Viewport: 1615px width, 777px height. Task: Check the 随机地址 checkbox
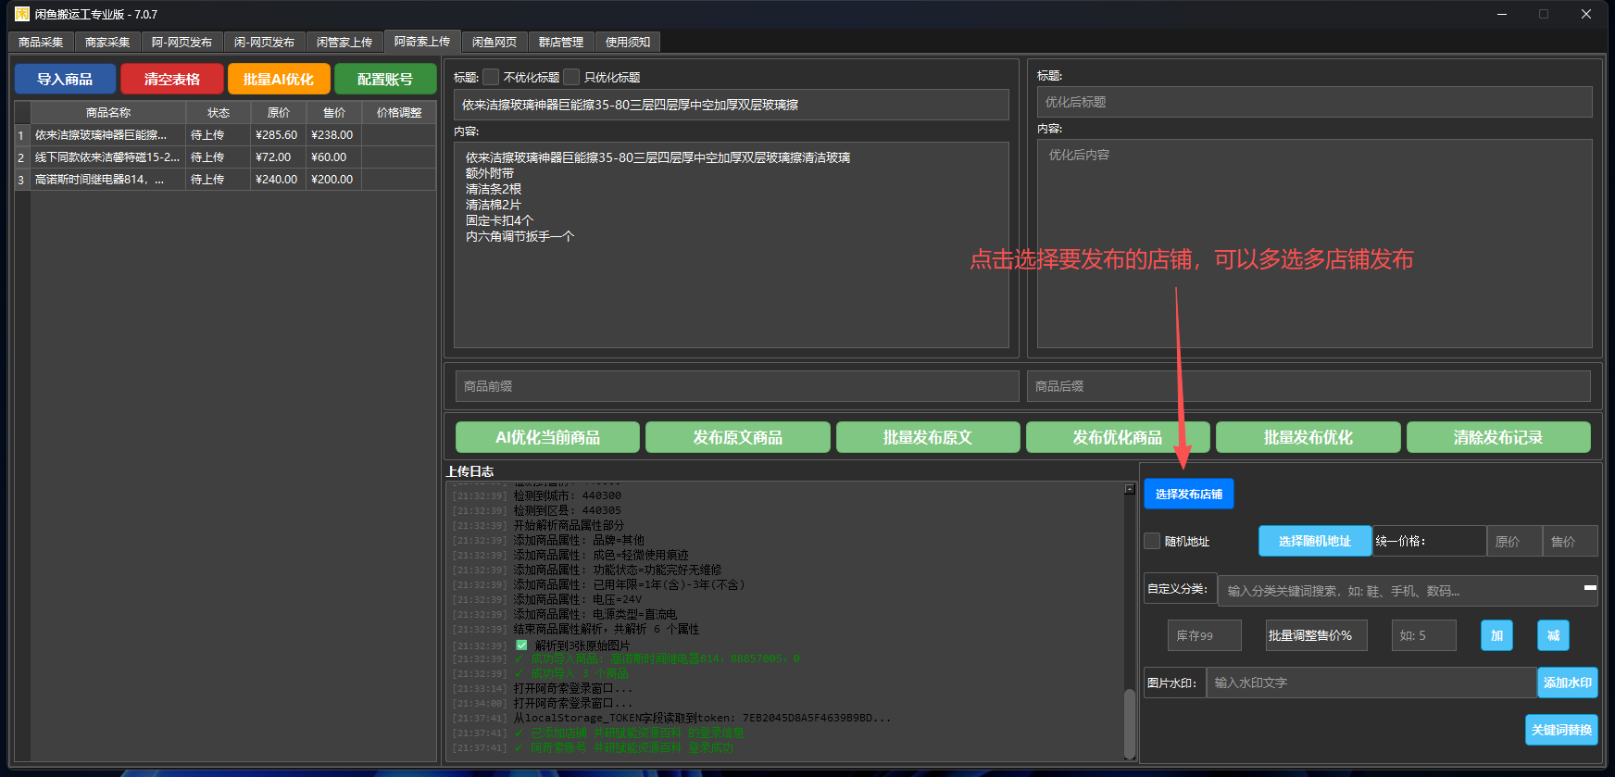point(1152,541)
